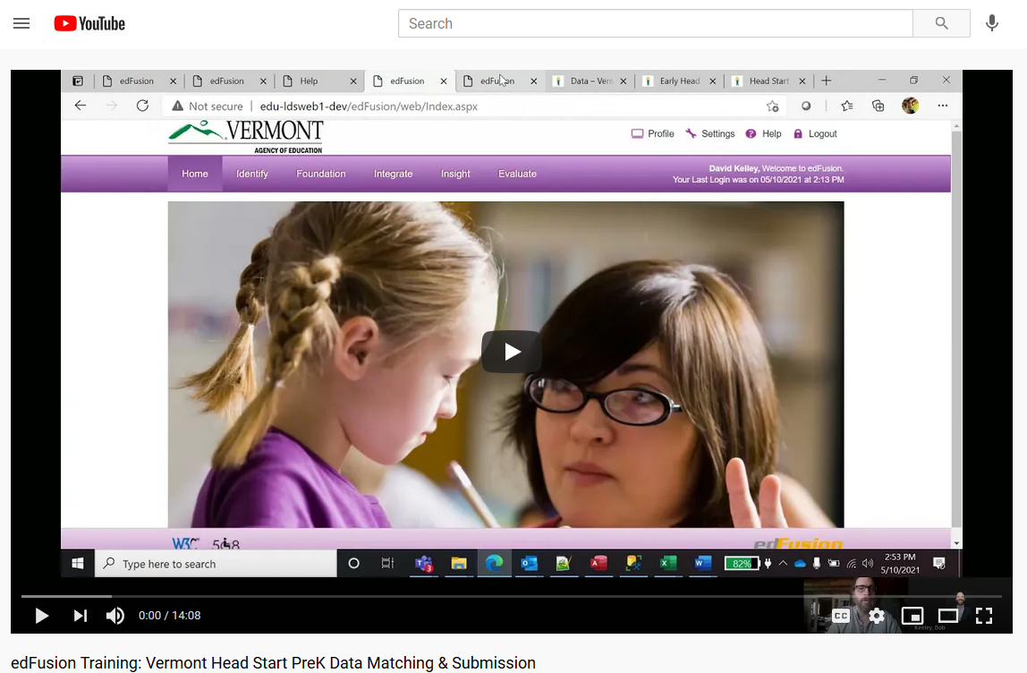Click the Not secure warning indicator
The width and height of the screenshot is (1027, 673).
[x=207, y=106]
